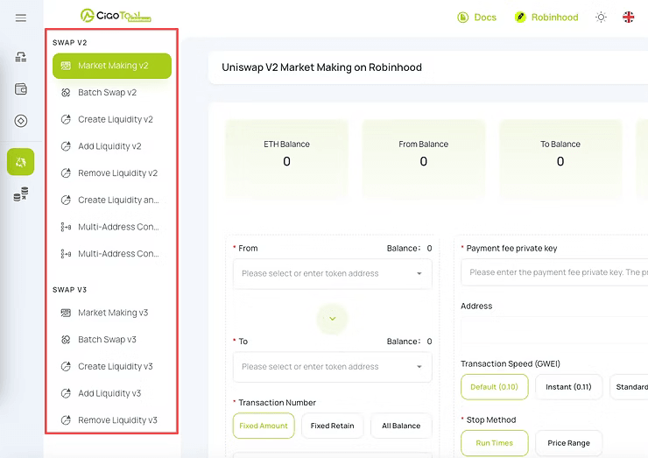Choose Standard transaction speed
Screen dimensions: 648x458
point(630,387)
